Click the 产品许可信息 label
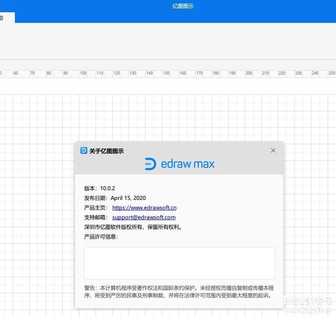Screen dimensions: 336x317 coord(100,236)
